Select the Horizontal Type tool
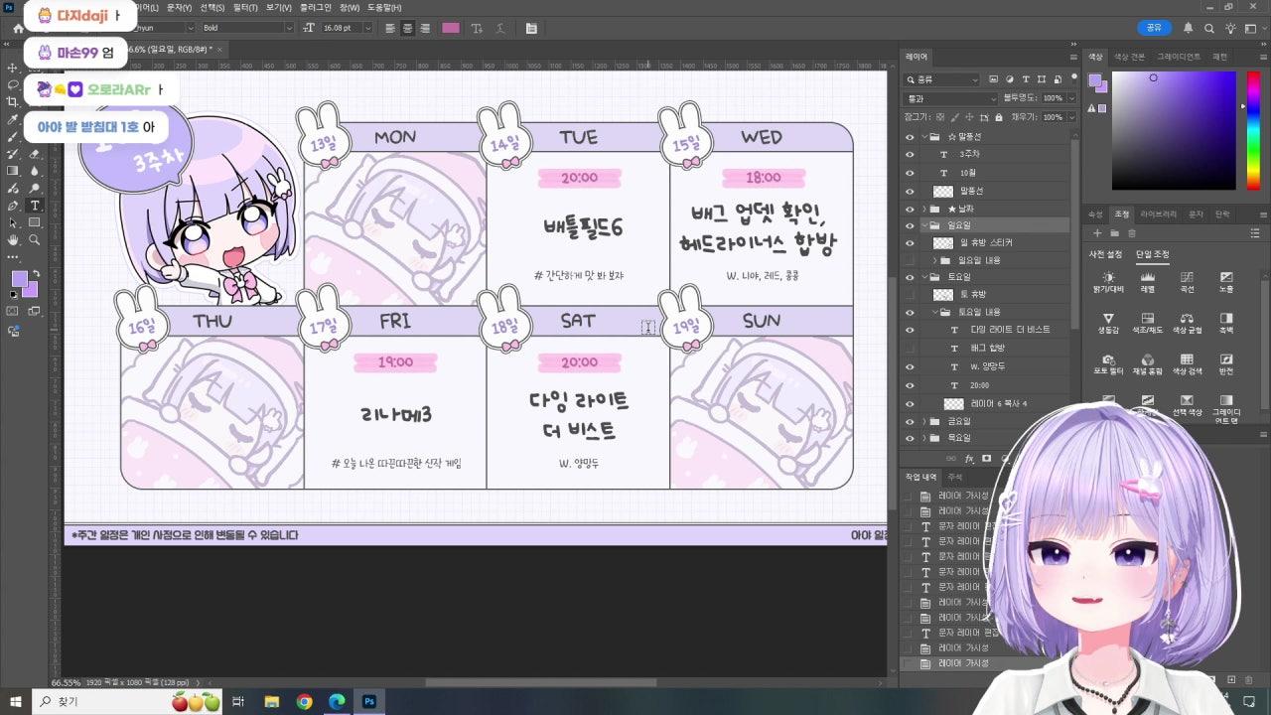Image resolution: width=1271 pixels, height=715 pixels. [35, 206]
